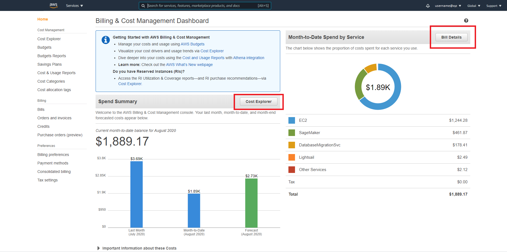Click the Total $1,889.17 amount in table
Viewport: 507px width, 252px height.
point(458,194)
